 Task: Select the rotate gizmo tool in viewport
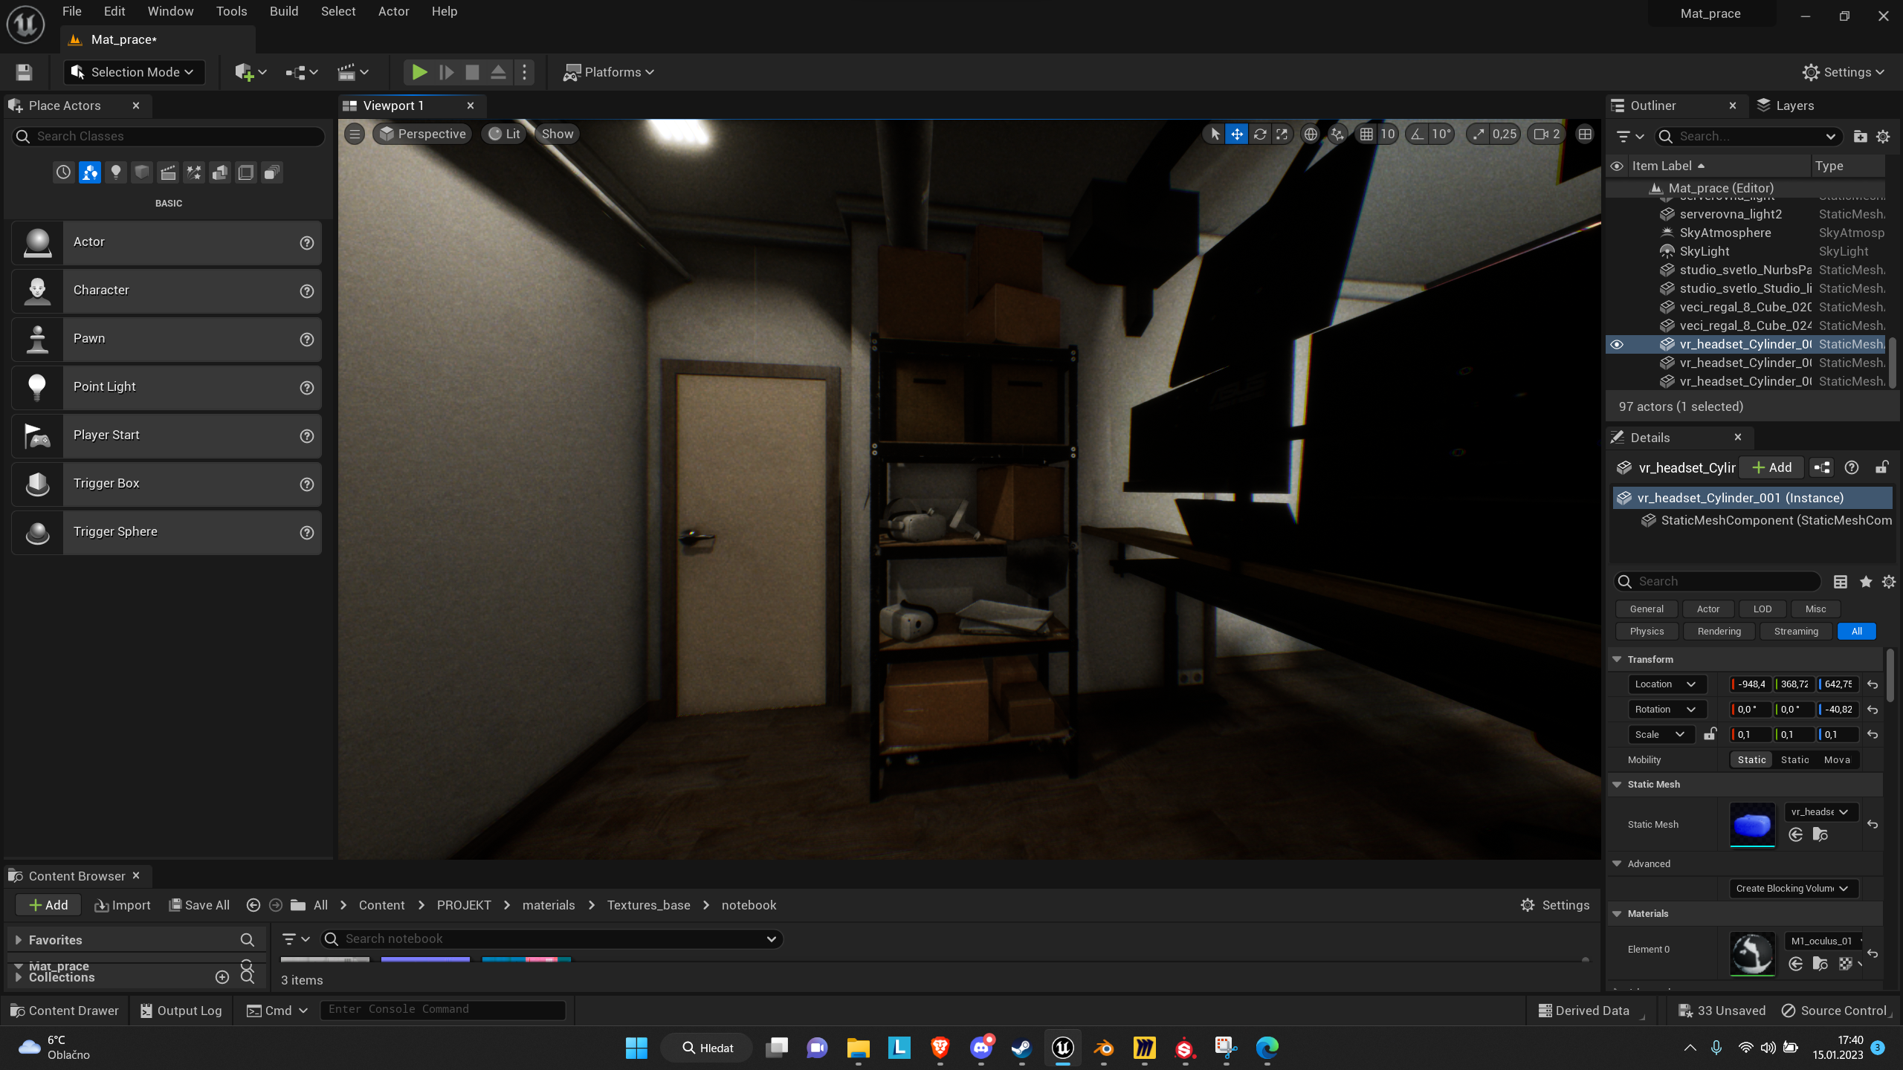point(1260,134)
